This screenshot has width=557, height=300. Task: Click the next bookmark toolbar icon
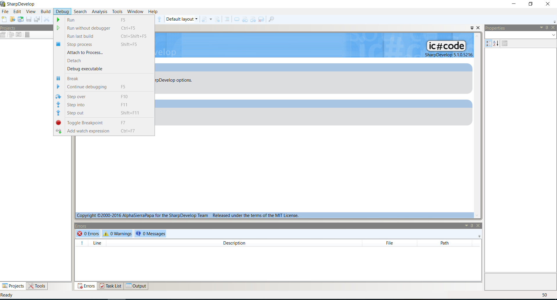(x=253, y=19)
